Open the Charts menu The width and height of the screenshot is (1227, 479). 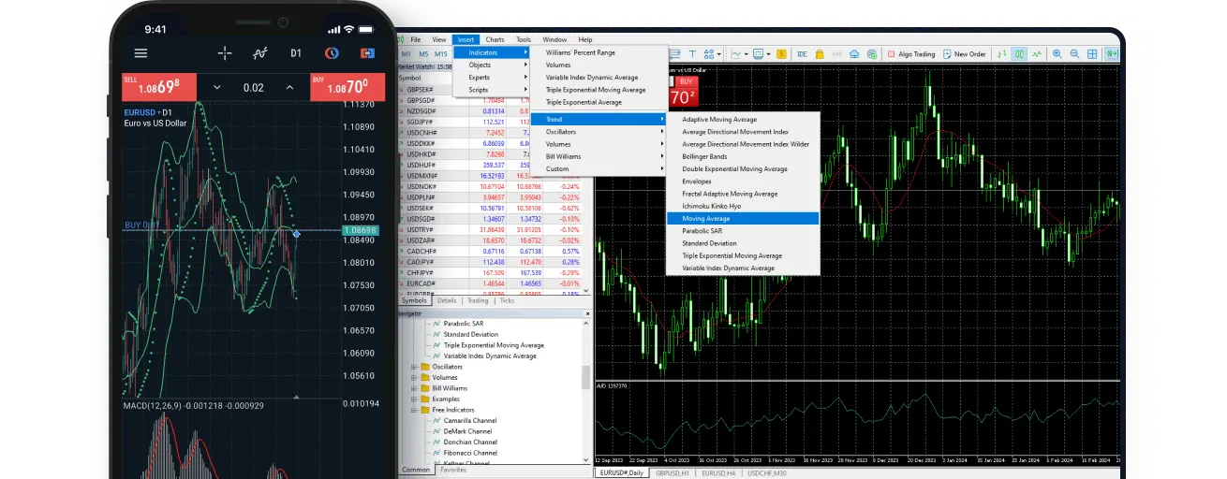495,39
